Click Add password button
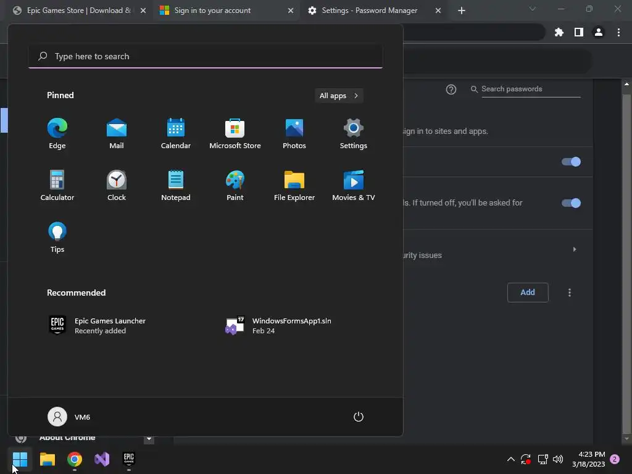This screenshot has height=474, width=632. pos(528,293)
